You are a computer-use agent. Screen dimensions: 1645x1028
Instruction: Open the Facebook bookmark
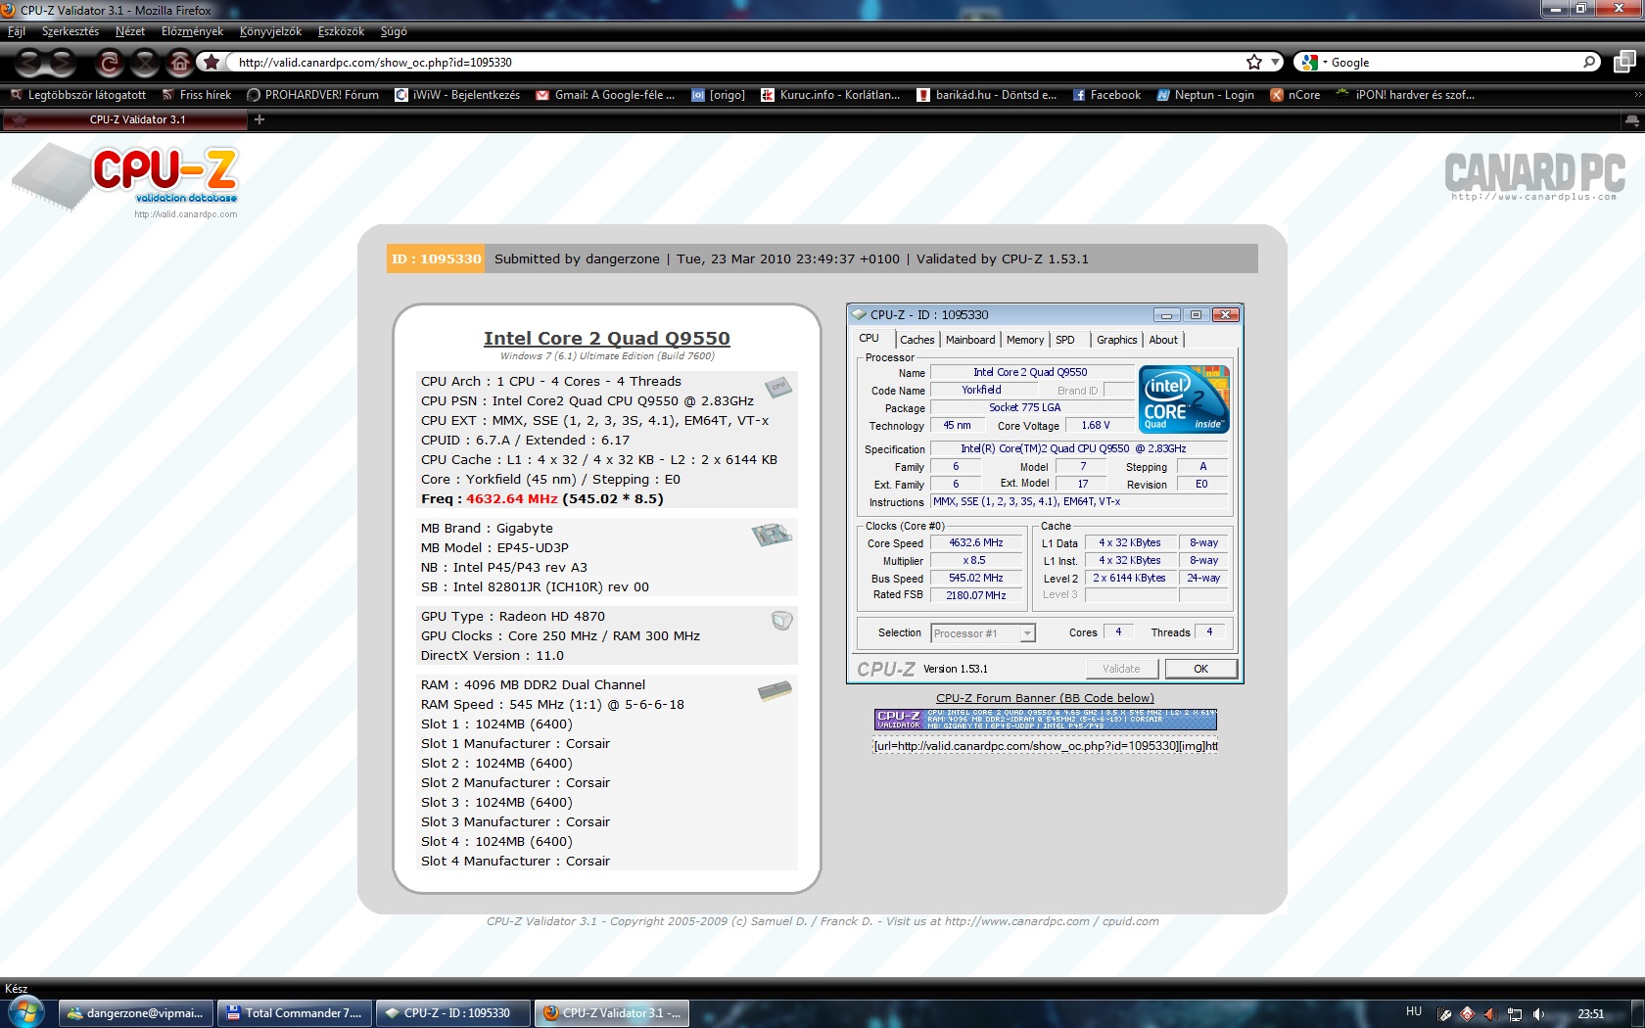point(1106,95)
